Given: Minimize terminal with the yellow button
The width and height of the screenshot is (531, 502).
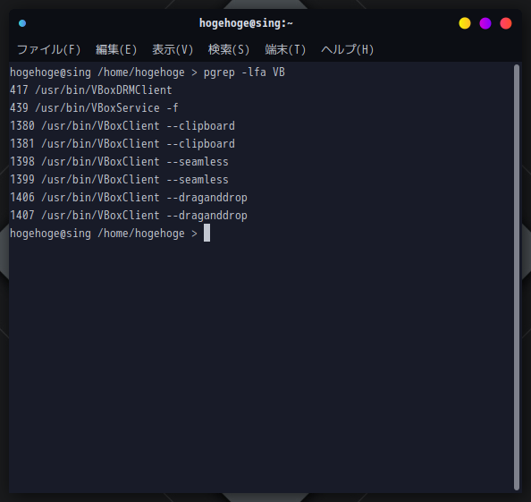Looking at the screenshot, I should coord(465,23).
